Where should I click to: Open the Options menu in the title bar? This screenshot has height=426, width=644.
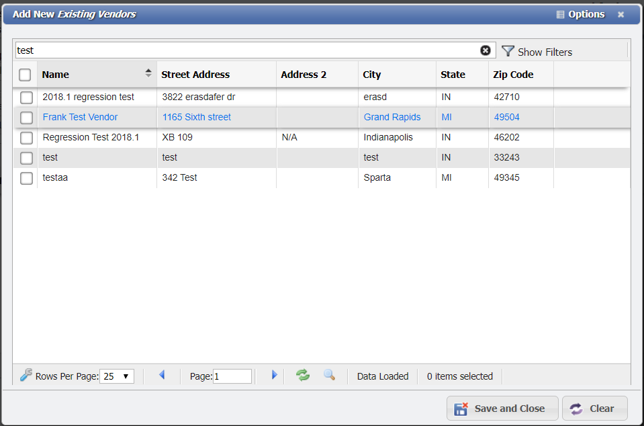[x=581, y=13]
